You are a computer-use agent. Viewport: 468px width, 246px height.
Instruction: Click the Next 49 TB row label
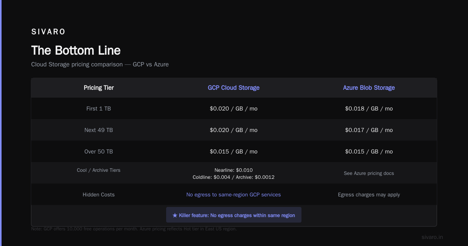99,130
